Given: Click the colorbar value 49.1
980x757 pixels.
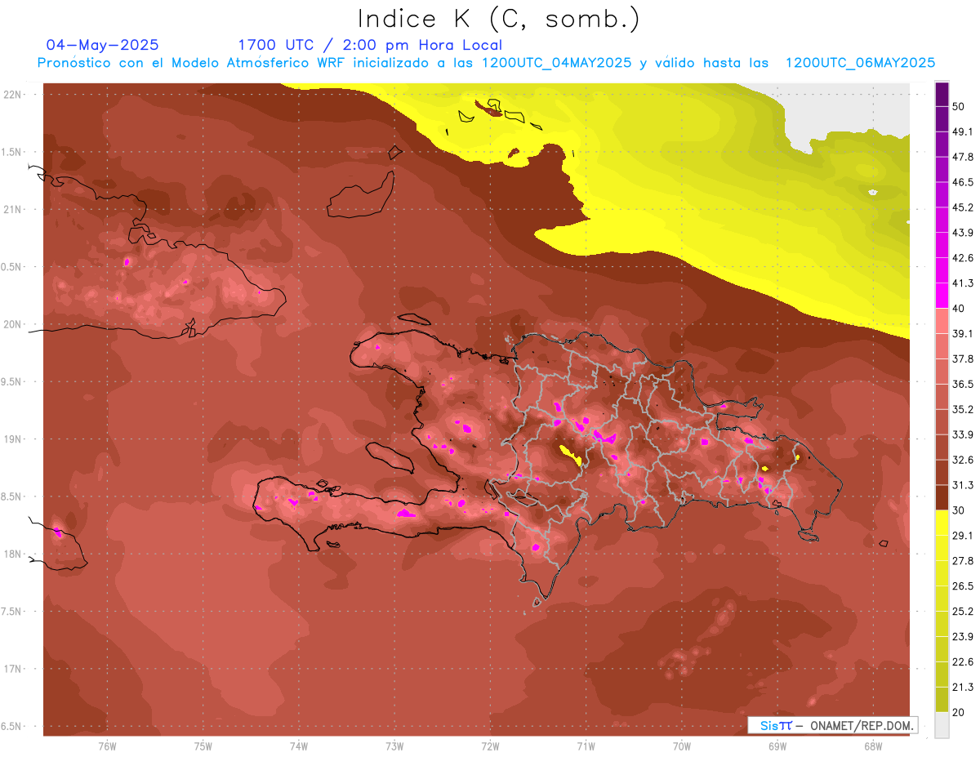Looking at the screenshot, I should (963, 131).
